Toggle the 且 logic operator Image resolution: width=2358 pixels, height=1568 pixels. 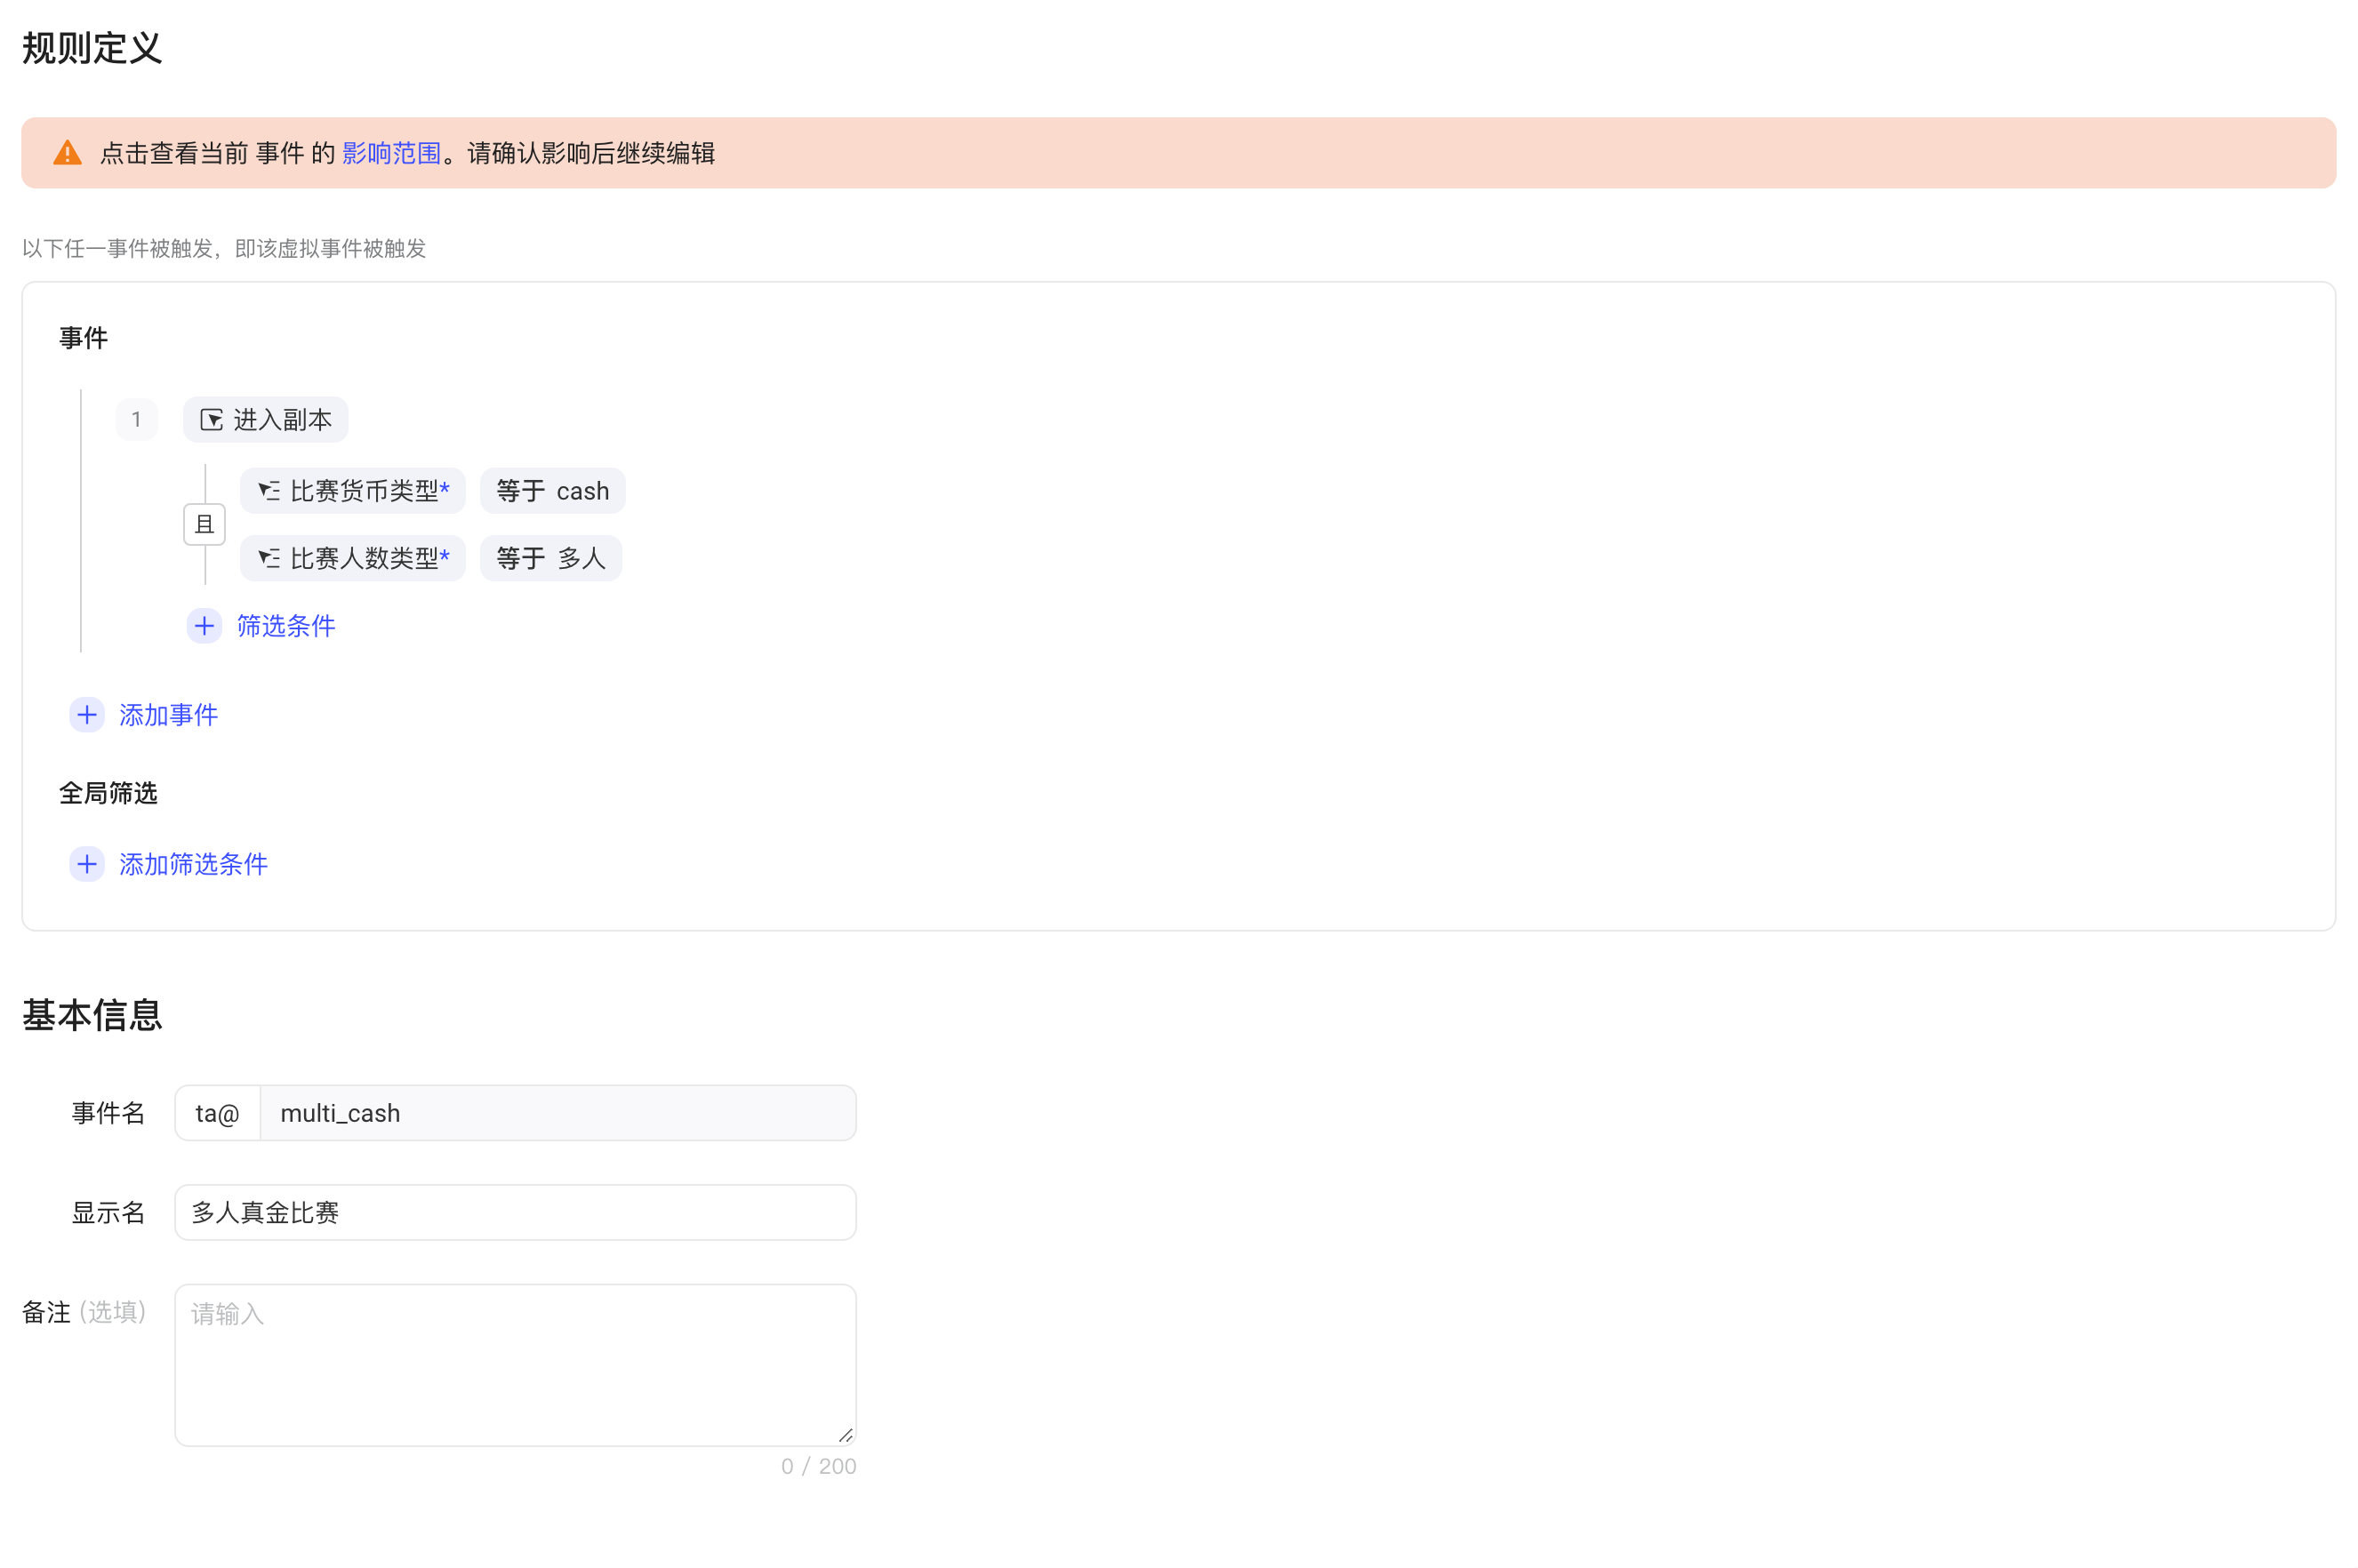coord(204,525)
